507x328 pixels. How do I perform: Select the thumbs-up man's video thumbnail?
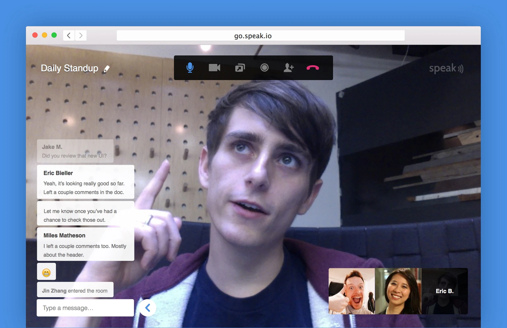(x=352, y=291)
